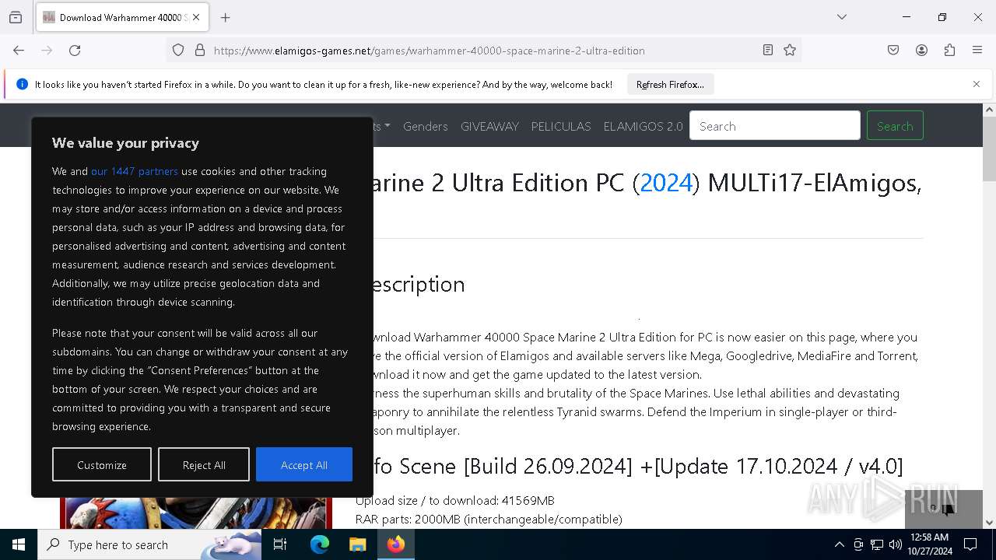Image resolution: width=996 pixels, height=560 pixels.
Task: Open the ELAMIGOS 2.0 menu item
Action: 643,126
